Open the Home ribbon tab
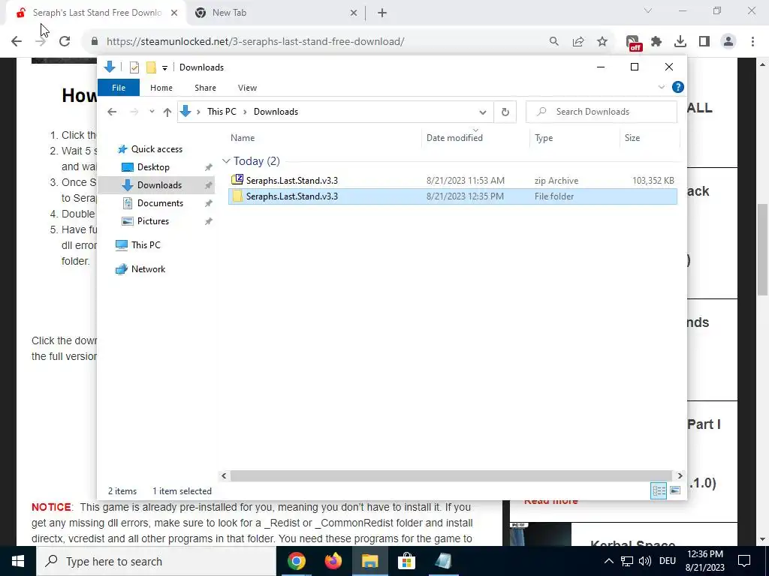Screen dimensions: 769x576 click(161, 88)
